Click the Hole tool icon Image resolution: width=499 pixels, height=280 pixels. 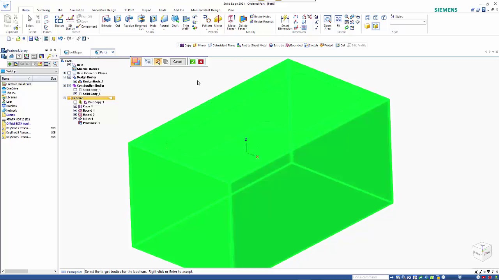[x=153, y=19]
